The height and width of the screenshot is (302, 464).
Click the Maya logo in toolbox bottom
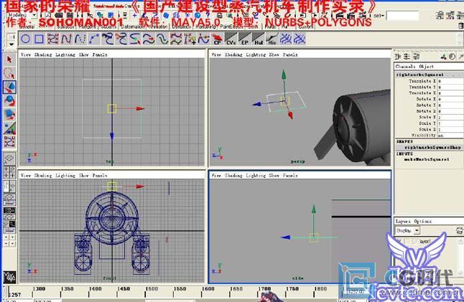tap(9, 277)
